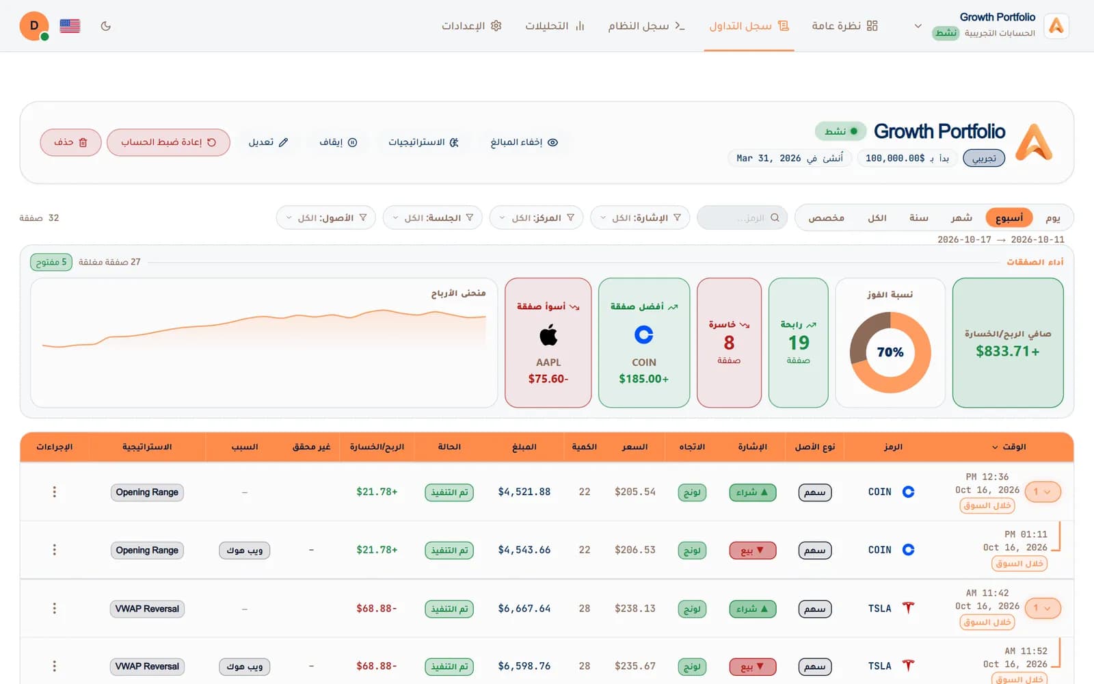
Task: Open الأصول assets filter dropdown
Action: tap(326, 218)
